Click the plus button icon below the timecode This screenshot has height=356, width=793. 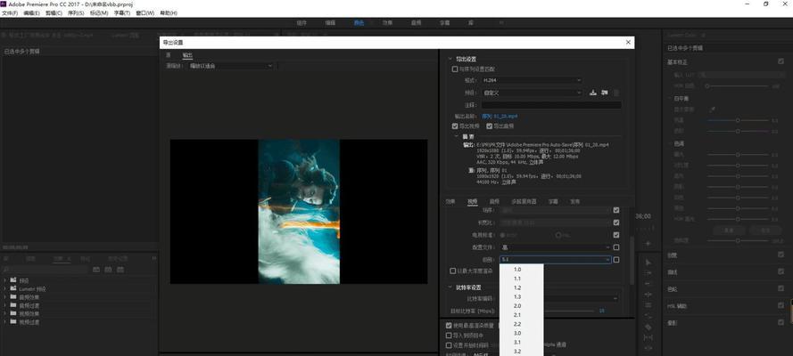pos(648,244)
